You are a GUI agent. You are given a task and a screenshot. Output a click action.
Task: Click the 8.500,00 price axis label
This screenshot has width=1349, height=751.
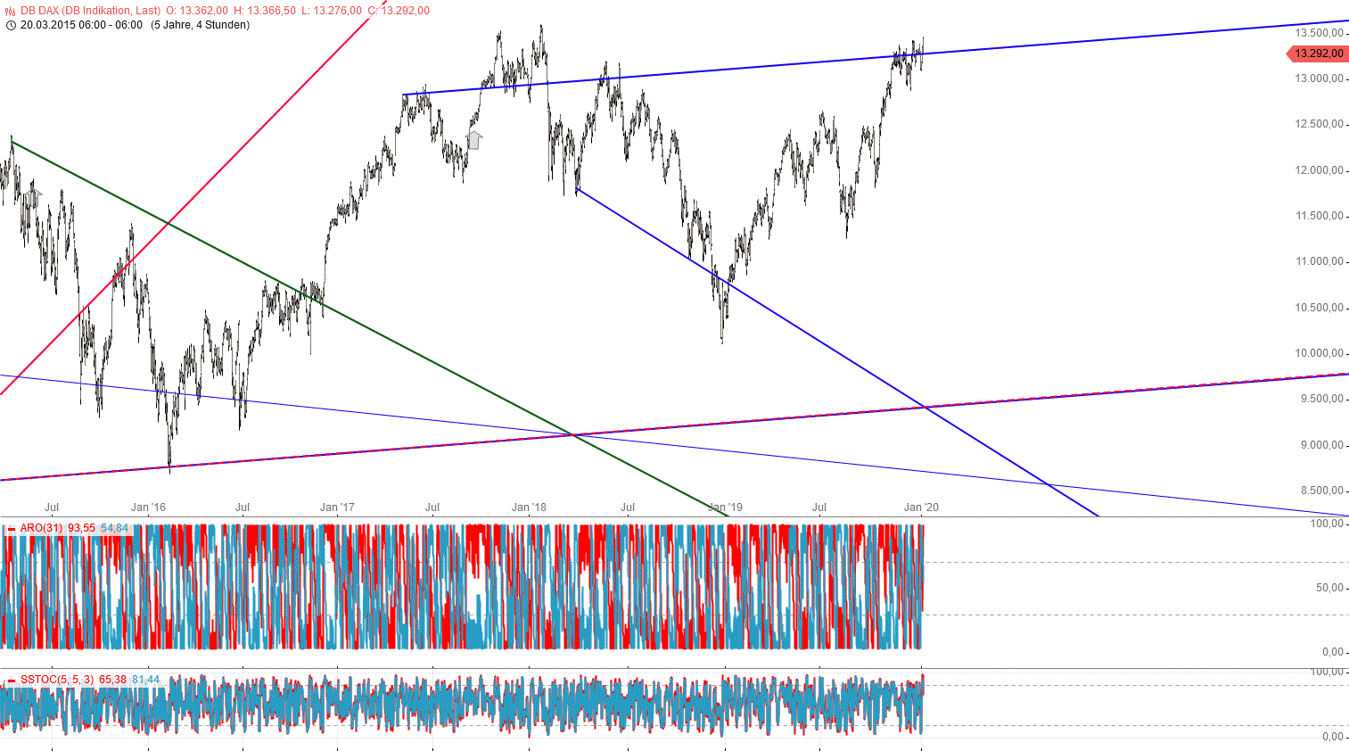tap(1321, 491)
